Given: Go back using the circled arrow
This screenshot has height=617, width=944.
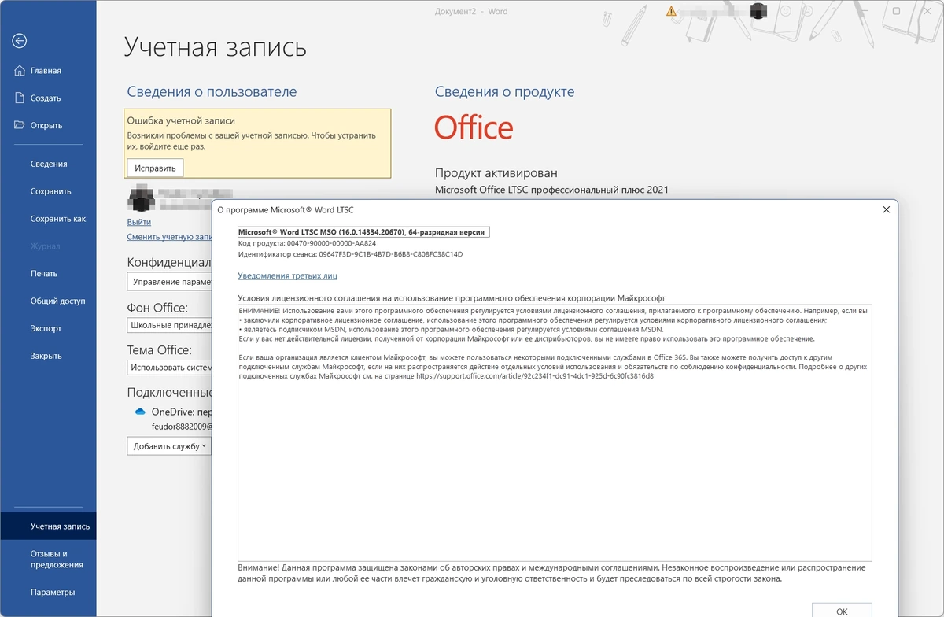Looking at the screenshot, I should pyautogui.click(x=20, y=41).
